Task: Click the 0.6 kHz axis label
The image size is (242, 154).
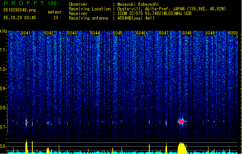Action: coord(3,146)
